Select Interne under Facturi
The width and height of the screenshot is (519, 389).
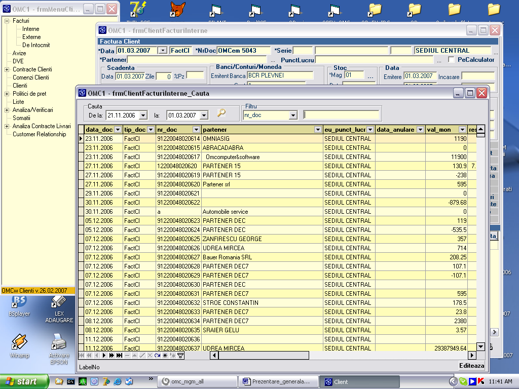click(31, 29)
